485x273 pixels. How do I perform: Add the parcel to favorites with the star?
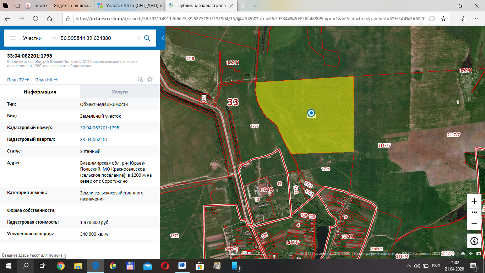[x=150, y=79]
